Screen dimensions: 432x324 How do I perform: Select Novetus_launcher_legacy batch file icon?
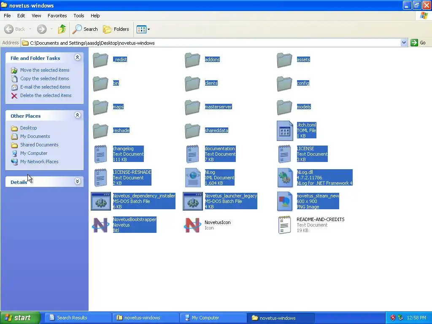tap(193, 201)
